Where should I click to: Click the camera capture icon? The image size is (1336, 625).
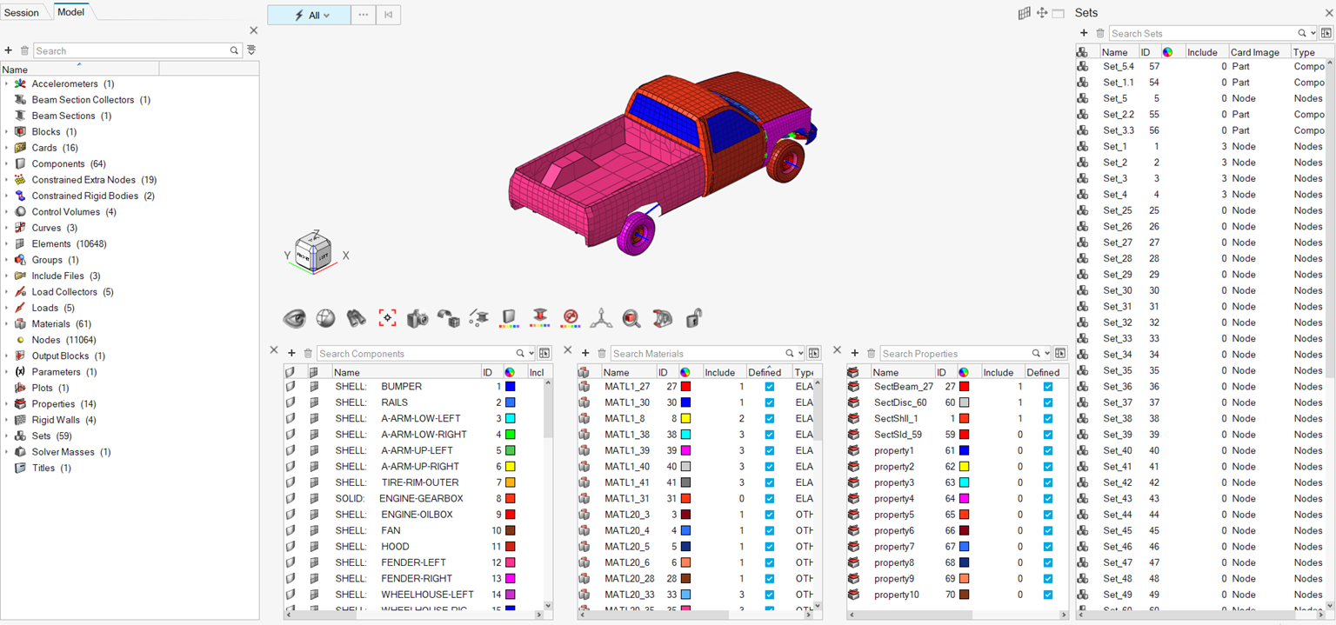(x=417, y=318)
